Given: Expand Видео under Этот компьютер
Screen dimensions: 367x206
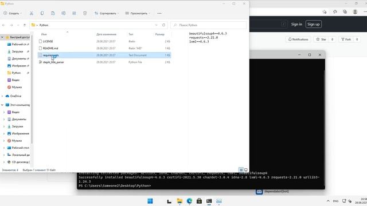Looking at the screenshot, I should (4, 112).
